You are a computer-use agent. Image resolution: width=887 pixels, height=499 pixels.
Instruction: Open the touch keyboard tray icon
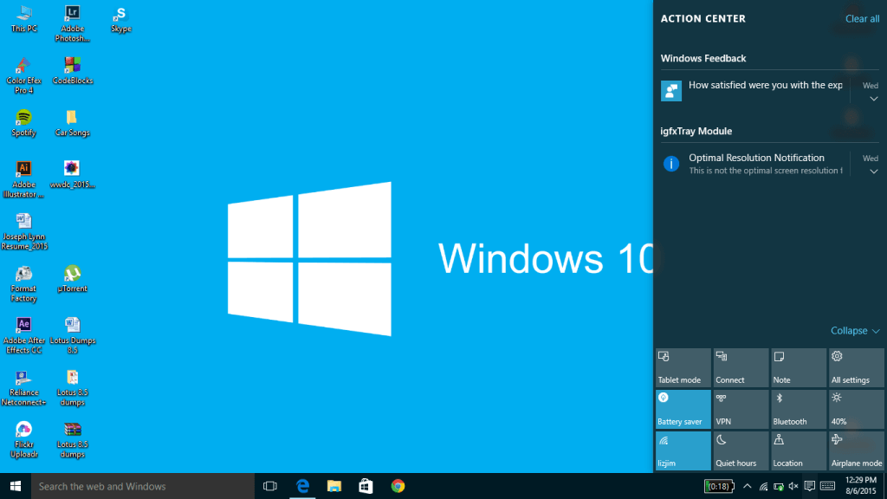(827, 486)
